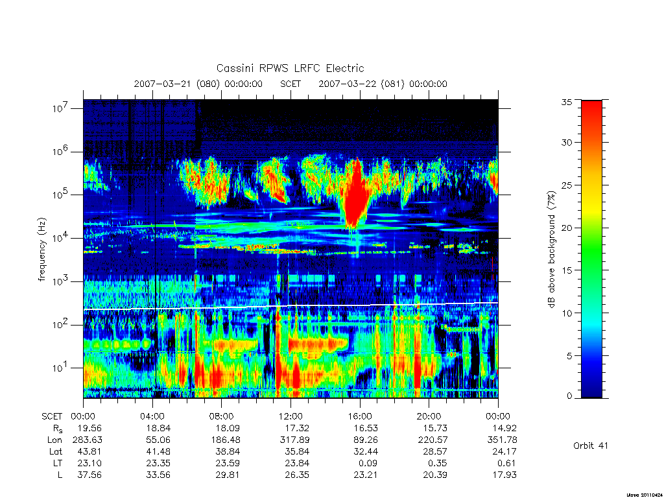
Task: Click the "Orbit 41" label
Action: (590, 445)
